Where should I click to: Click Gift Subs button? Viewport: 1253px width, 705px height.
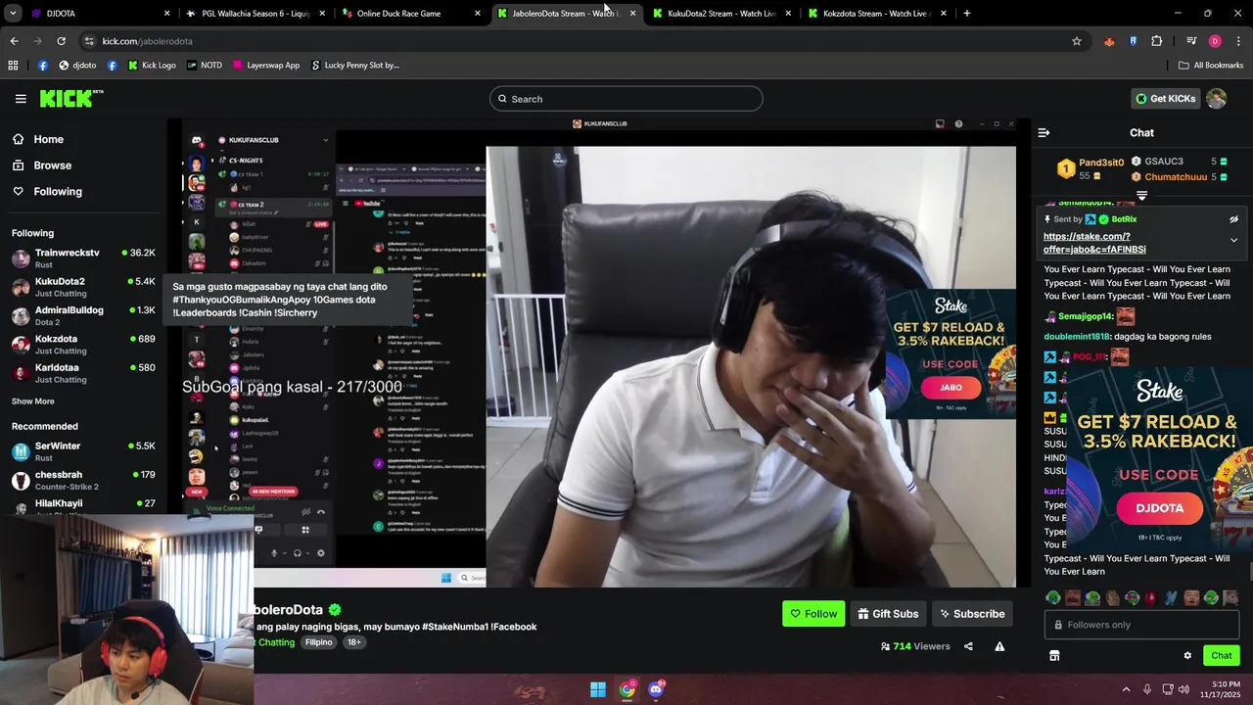point(888,614)
